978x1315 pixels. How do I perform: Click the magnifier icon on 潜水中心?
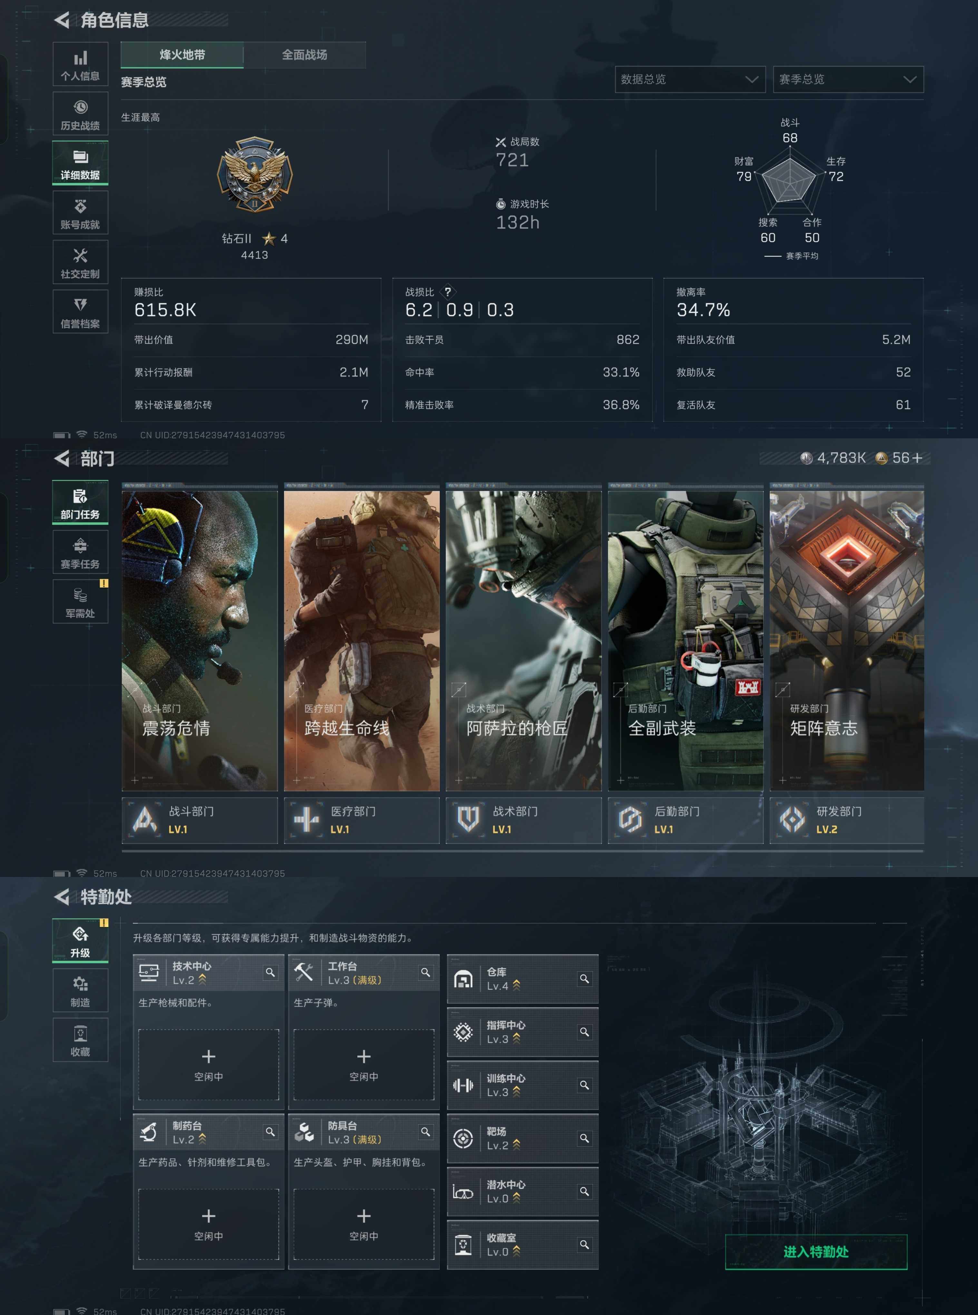tap(584, 1191)
